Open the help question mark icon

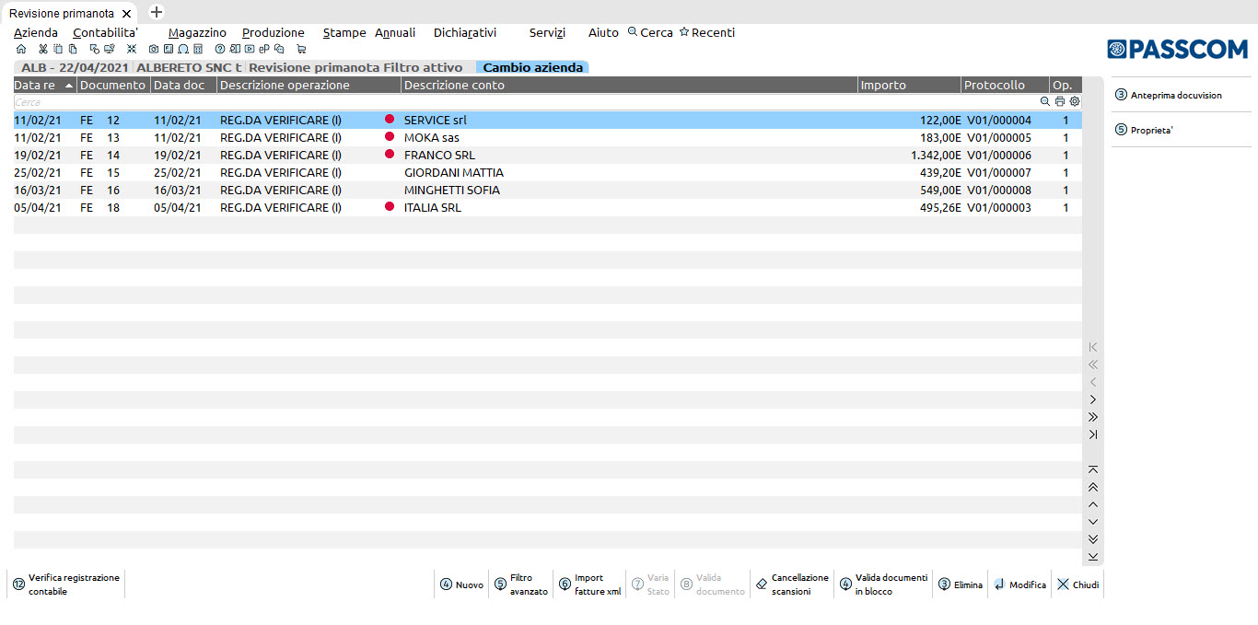(x=220, y=49)
